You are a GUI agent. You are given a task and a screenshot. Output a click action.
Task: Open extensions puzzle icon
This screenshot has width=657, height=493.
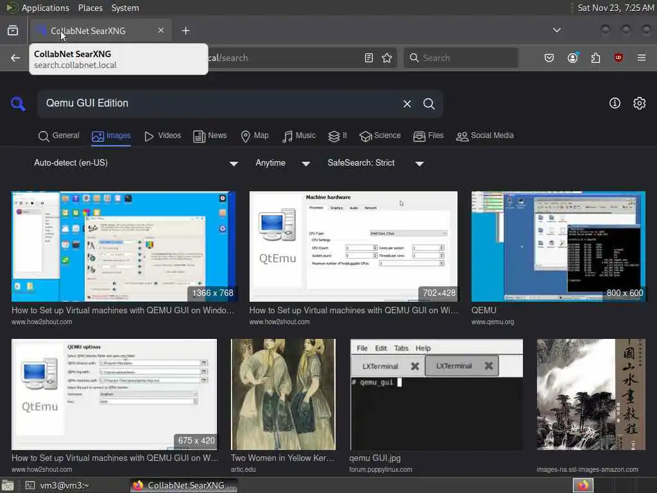(595, 58)
